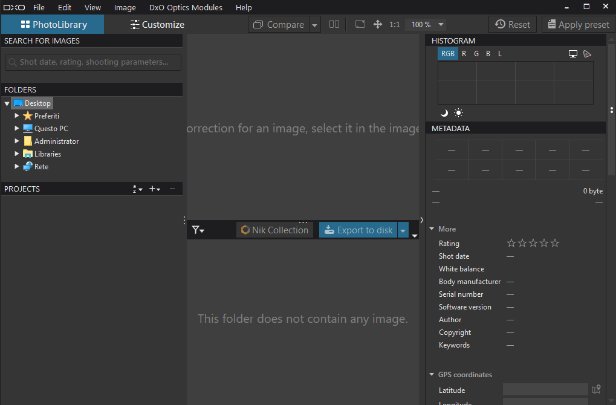Image resolution: width=616 pixels, height=405 pixels.
Task: Click the remove project minus icon
Action: (x=172, y=189)
